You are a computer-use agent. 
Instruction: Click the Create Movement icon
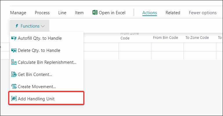(14, 86)
